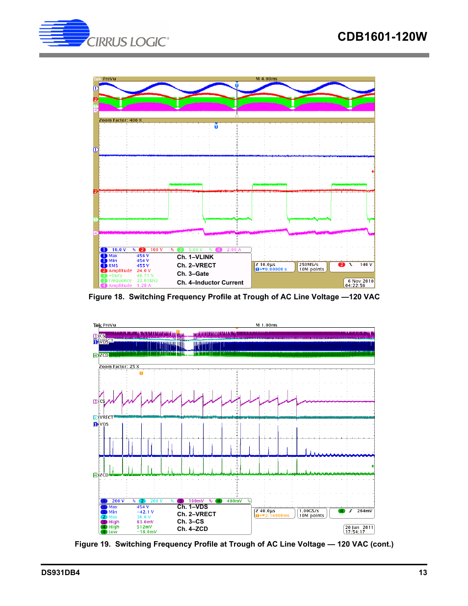Select the "456 V" Max measurement value
The height and width of the screenshot is (606, 468).
click(x=143, y=256)
